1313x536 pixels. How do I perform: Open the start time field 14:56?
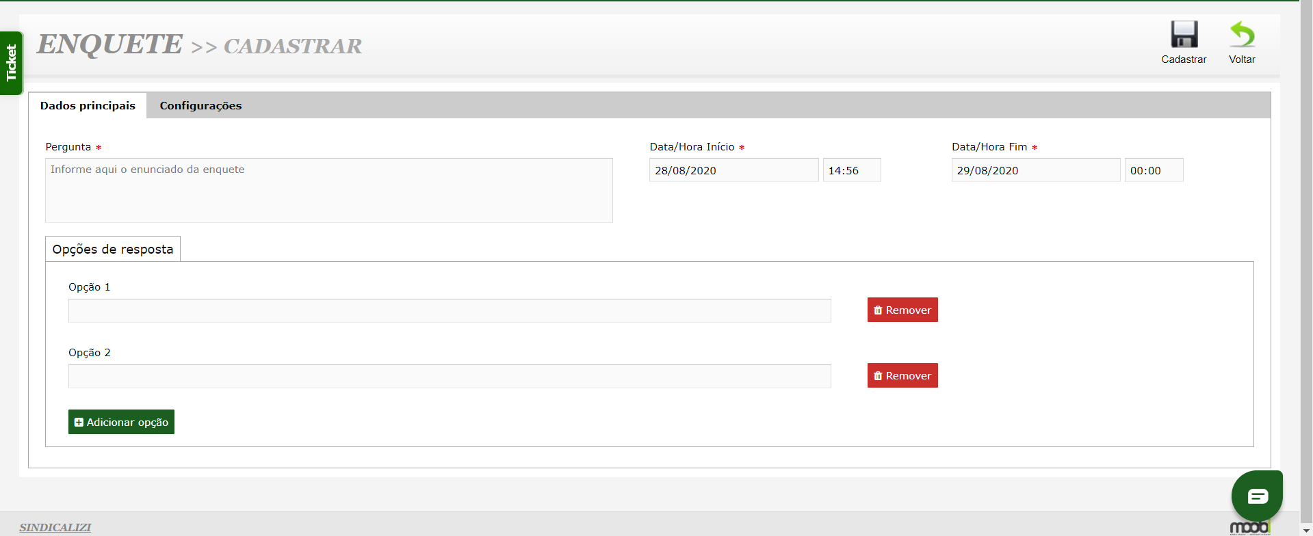(851, 170)
